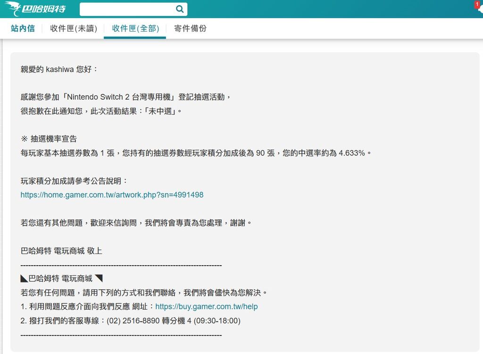Click the line 若您還有其他問題，歡迎來信詢問
The width and height of the screenshot is (483, 354).
pos(136,223)
